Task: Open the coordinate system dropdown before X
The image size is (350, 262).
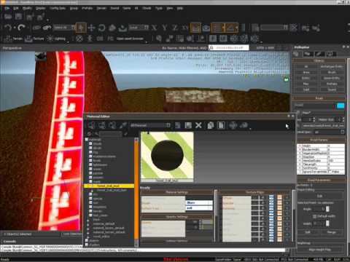Action: (139, 28)
